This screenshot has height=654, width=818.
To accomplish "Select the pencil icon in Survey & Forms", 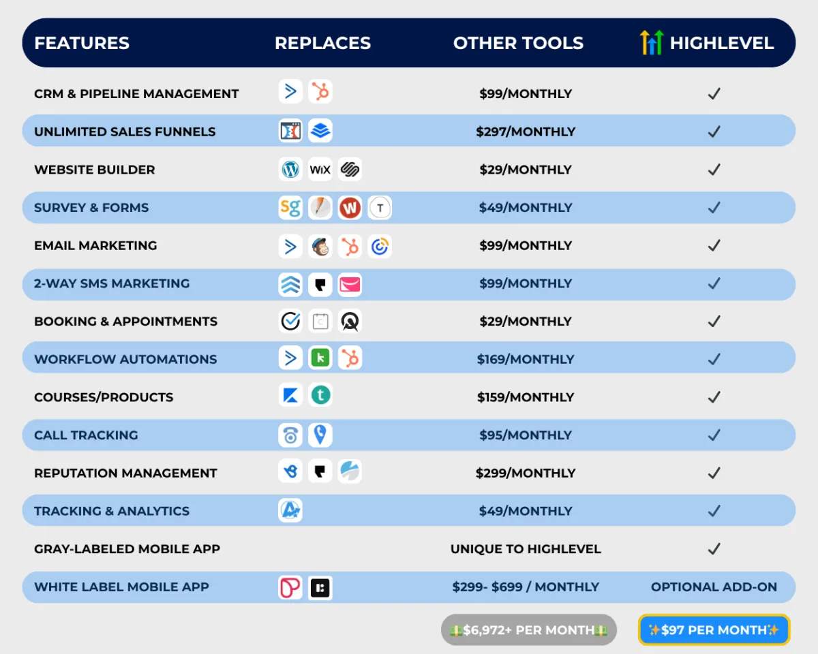I will point(320,208).
